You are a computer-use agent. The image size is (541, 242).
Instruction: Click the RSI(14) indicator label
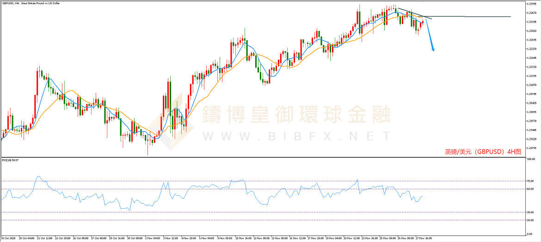point(10,160)
